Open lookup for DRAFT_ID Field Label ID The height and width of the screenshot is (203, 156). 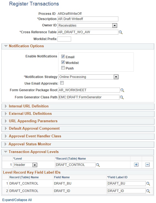[148, 191]
